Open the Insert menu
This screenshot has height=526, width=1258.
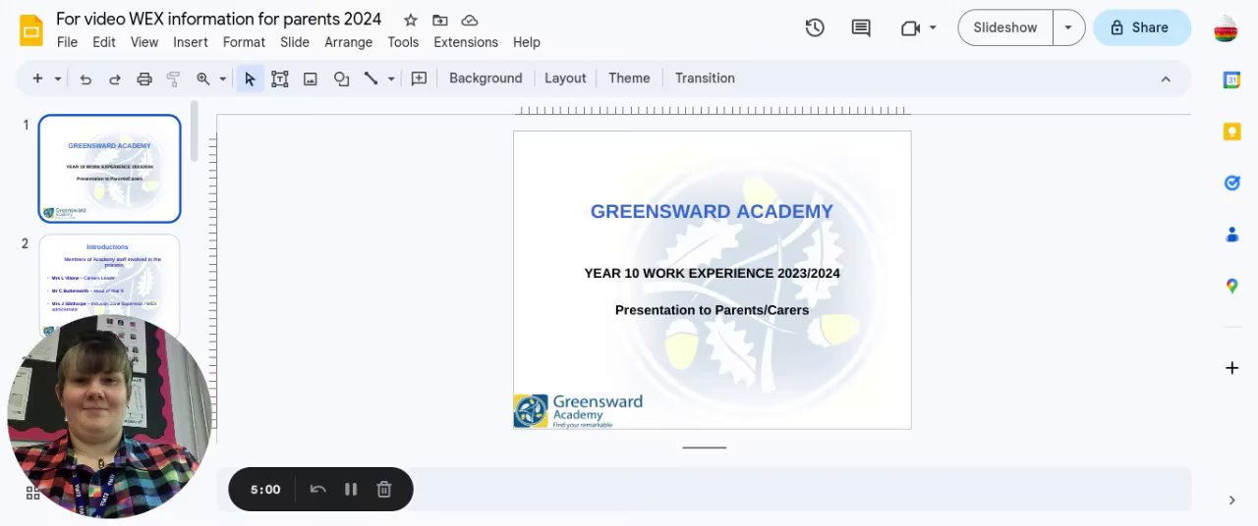pos(191,42)
